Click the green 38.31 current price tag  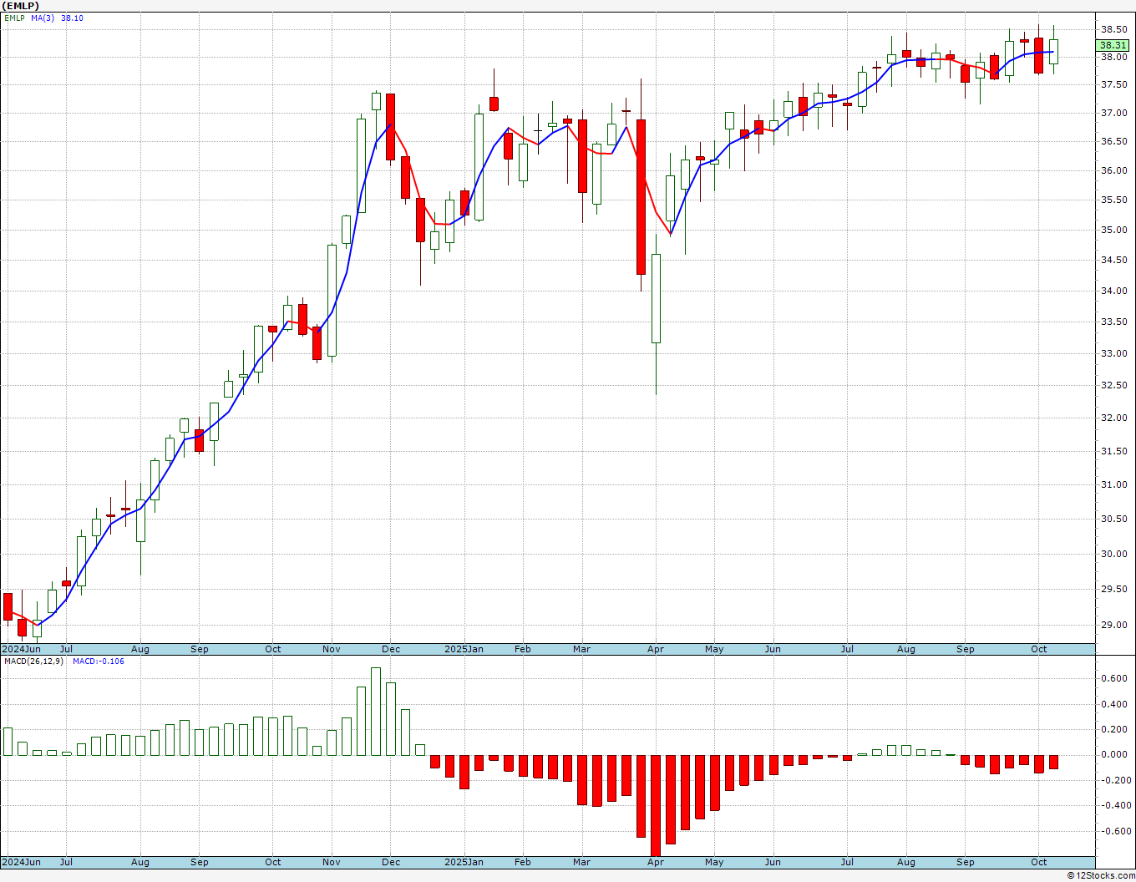tap(1112, 45)
